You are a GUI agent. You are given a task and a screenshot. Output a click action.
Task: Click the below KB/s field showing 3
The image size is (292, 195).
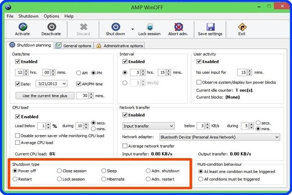pos(201,126)
